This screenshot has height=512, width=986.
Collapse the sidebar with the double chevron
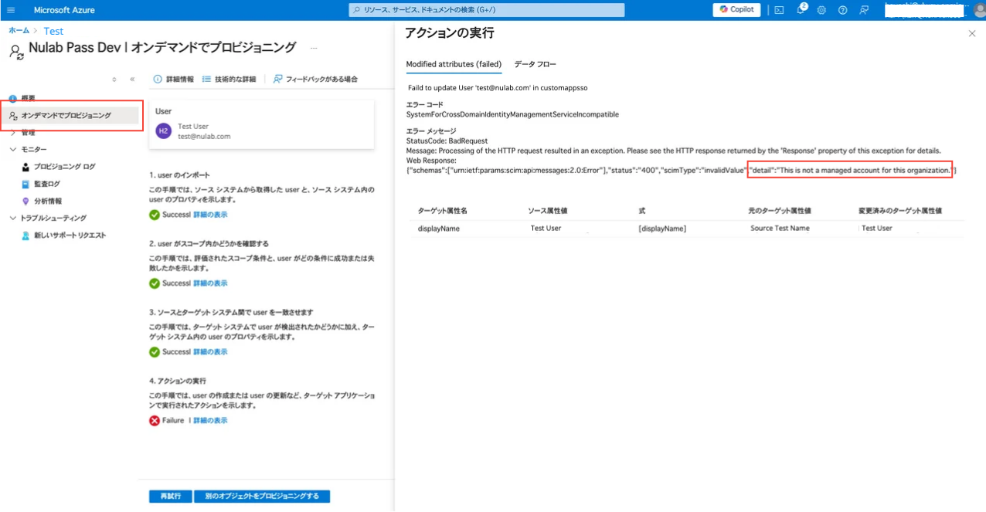(132, 79)
